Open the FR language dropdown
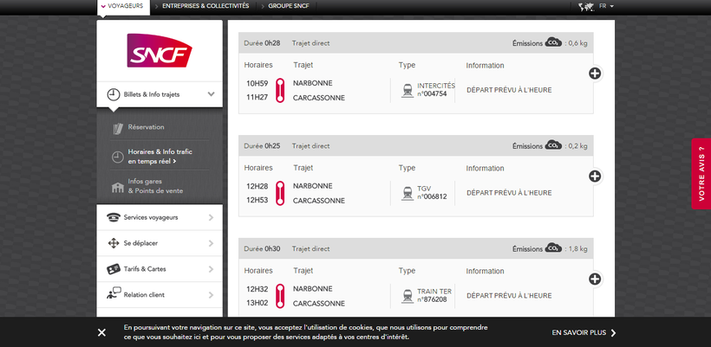Image resolution: width=711 pixels, height=347 pixels. click(606, 6)
